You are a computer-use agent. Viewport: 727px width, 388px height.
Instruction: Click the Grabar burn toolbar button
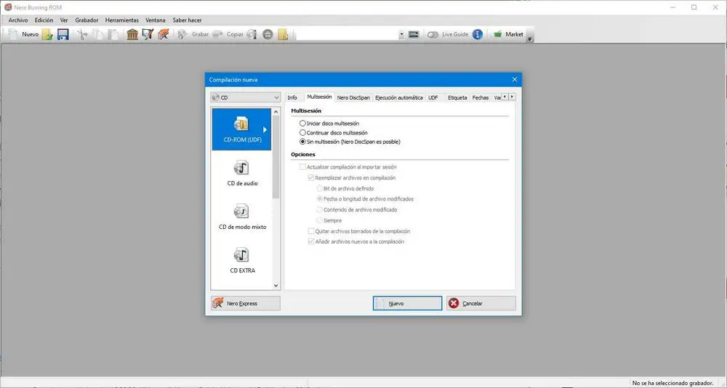pyautogui.click(x=193, y=34)
